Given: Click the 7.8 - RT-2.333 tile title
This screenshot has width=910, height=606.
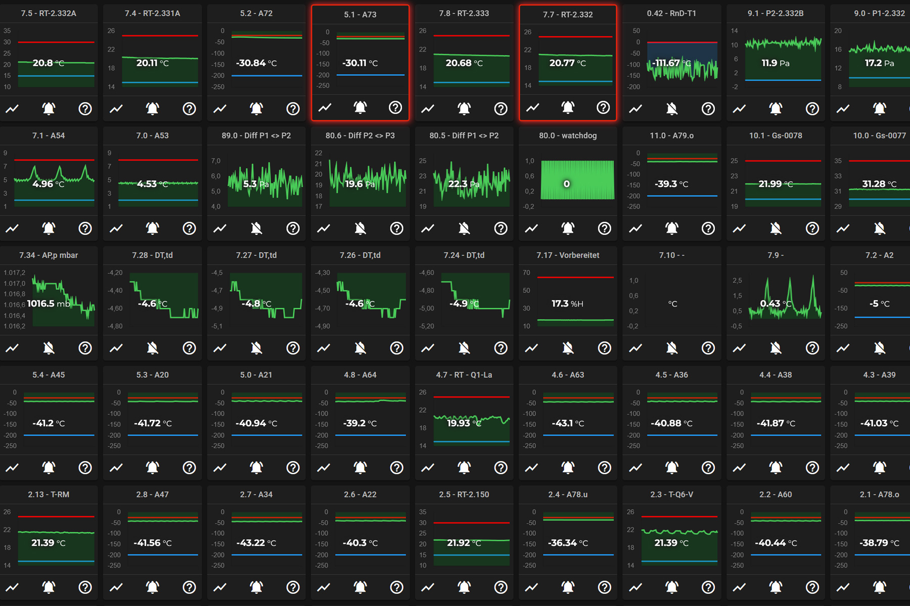Looking at the screenshot, I should click(464, 14).
